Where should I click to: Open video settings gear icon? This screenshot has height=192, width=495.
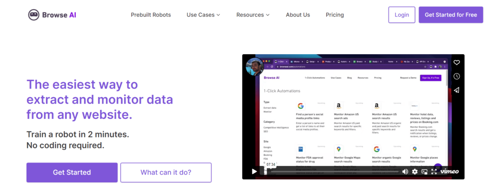click(415, 172)
